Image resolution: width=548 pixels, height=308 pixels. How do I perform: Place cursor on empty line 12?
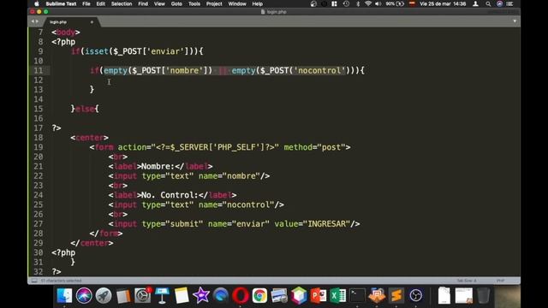[285, 80]
